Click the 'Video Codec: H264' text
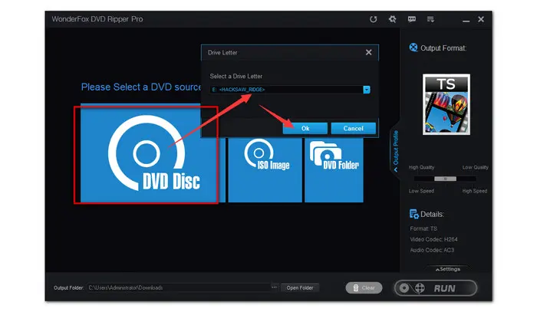Viewport: 537px width, 312px height. (x=433, y=239)
